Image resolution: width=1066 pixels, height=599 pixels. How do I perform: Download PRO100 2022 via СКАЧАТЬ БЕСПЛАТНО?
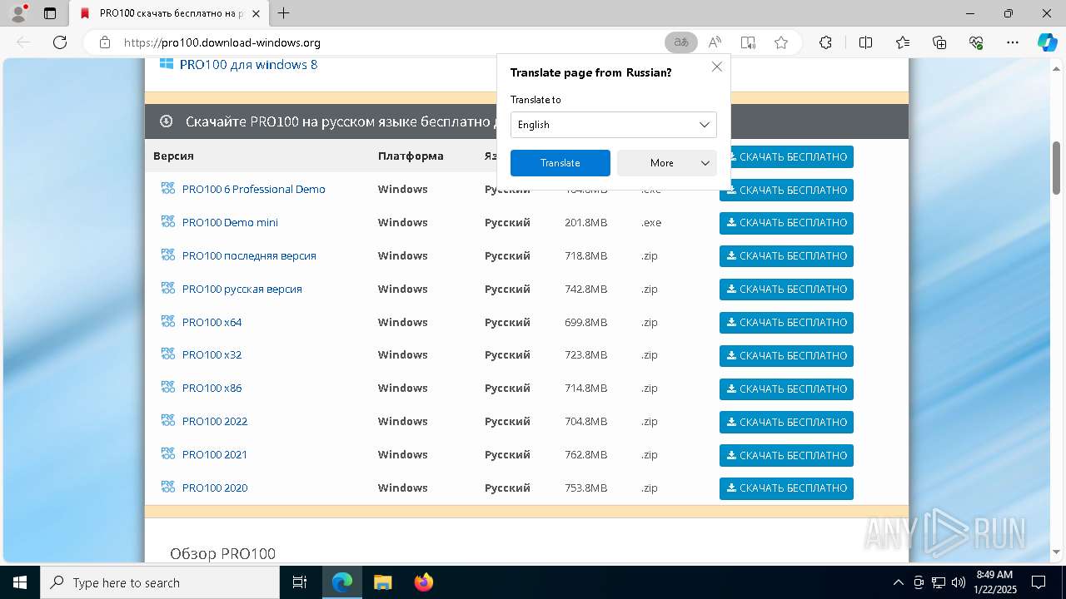click(786, 423)
